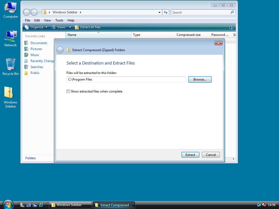279x209 pixels.
Task: Click Show Desktop quick launch icon
Action: click(x=28, y=205)
